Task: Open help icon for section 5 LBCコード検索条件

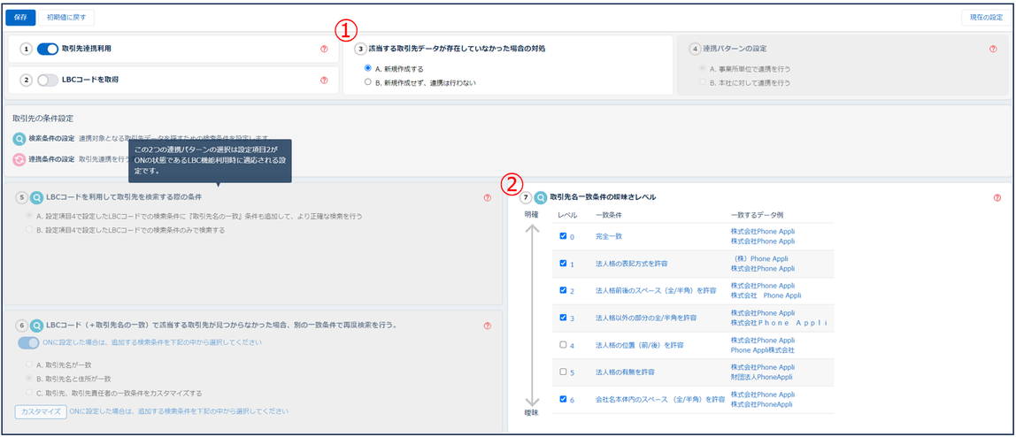Action: pos(488,197)
